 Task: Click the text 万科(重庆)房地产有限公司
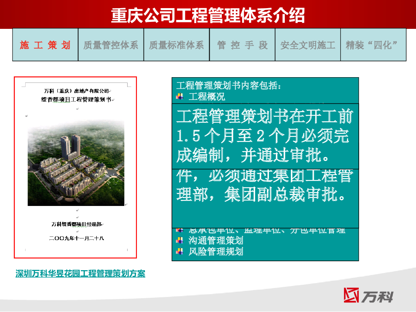click(76, 91)
